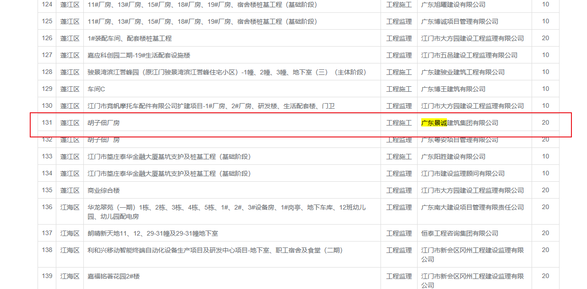Select company 江门市建设监理顾问有限公司
The width and height of the screenshot is (587, 289).
tap(463, 173)
